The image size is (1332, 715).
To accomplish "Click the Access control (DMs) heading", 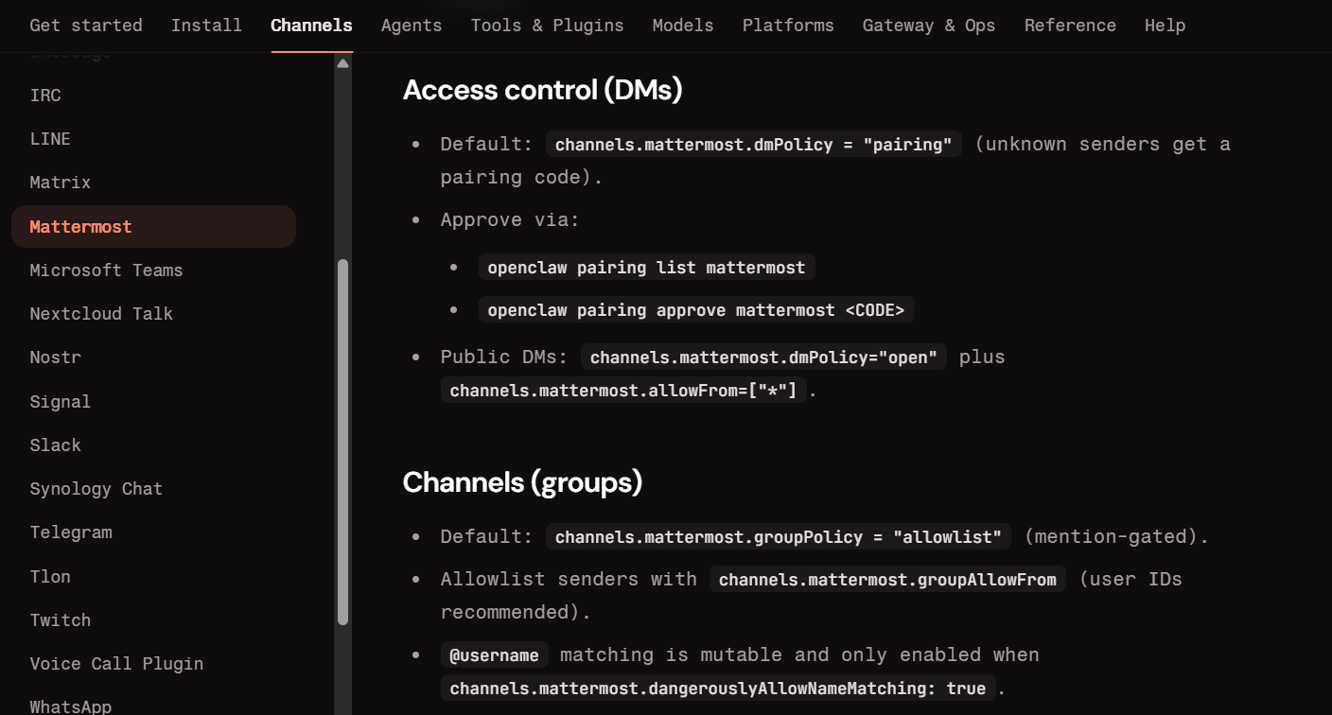I will [542, 90].
